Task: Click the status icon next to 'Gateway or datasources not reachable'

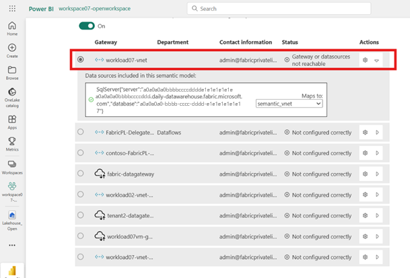Action: (x=287, y=60)
